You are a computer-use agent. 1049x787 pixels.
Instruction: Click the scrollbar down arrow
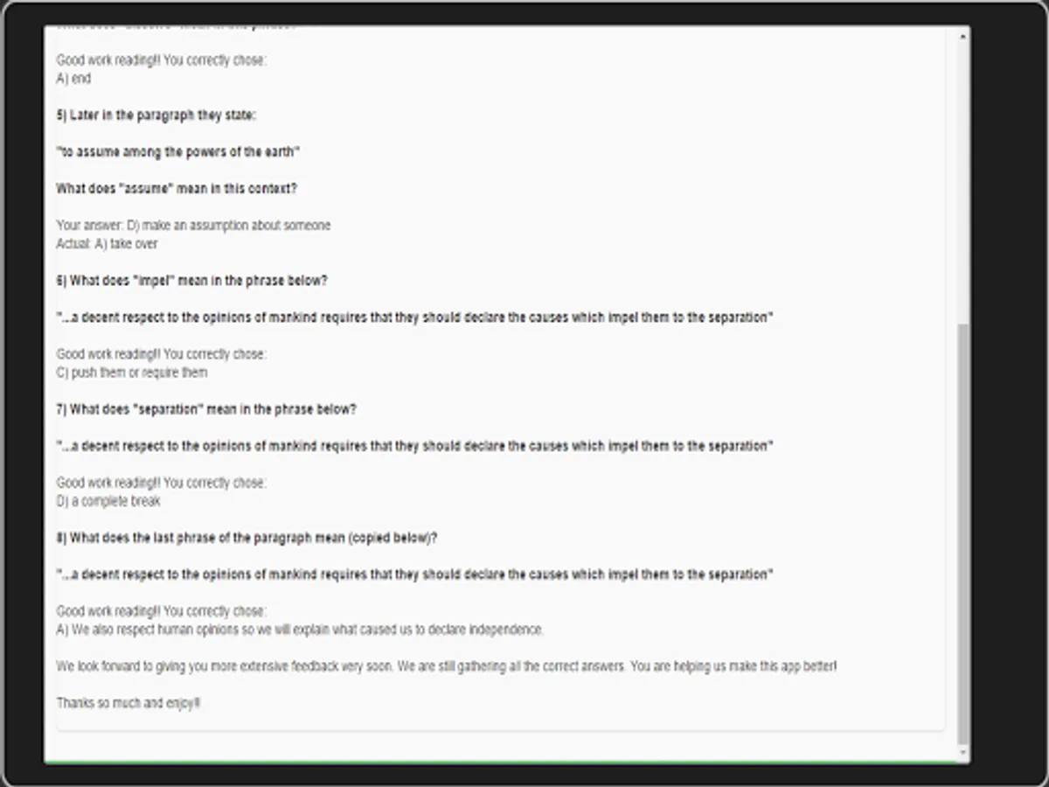point(963,753)
